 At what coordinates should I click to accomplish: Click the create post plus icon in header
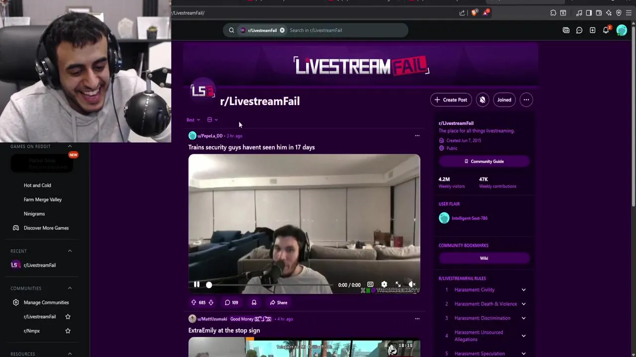click(592, 30)
